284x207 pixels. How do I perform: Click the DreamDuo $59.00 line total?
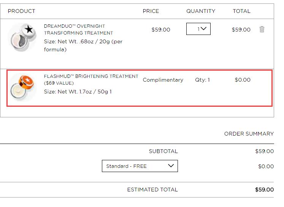click(x=241, y=30)
